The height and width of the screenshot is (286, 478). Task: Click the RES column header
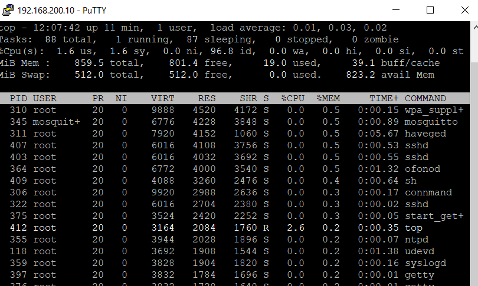click(207, 98)
